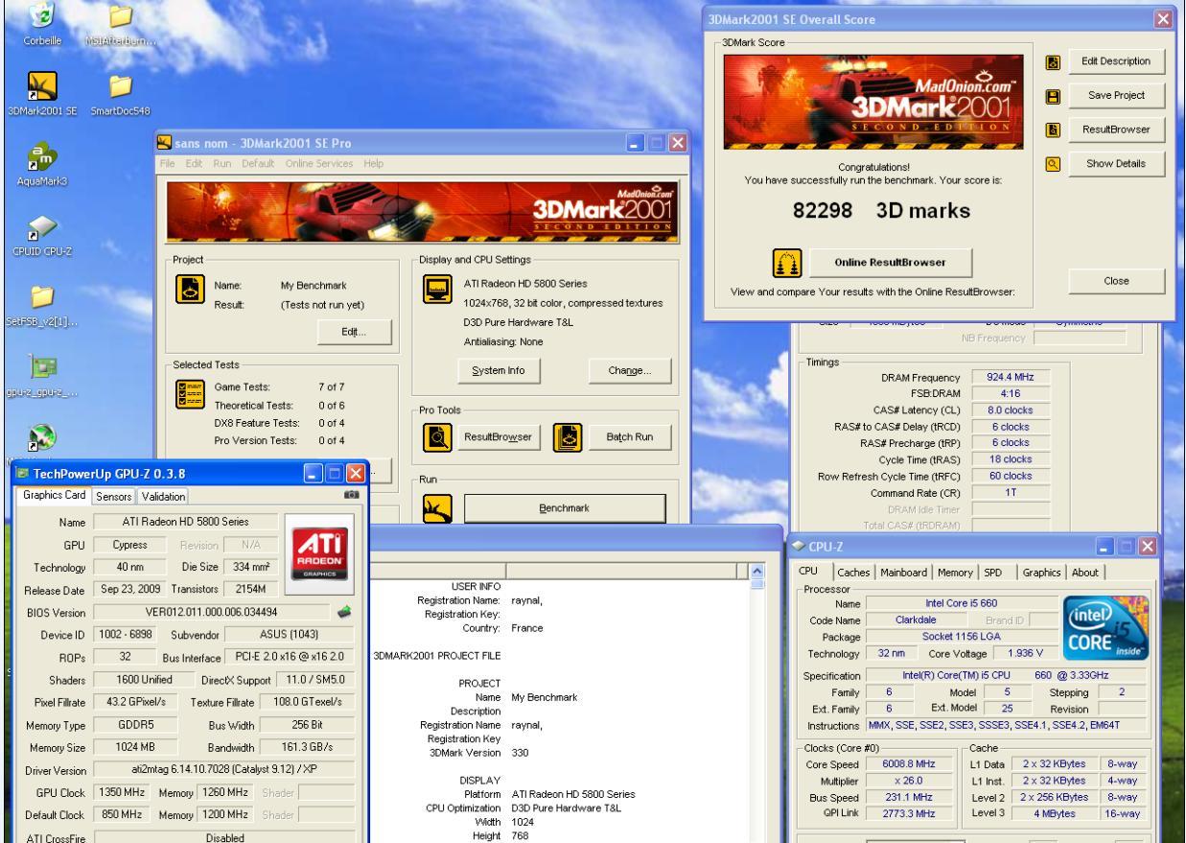Click the Edit Description button
This screenshot has height=843, width=1186.
[x=1115, y=62]
